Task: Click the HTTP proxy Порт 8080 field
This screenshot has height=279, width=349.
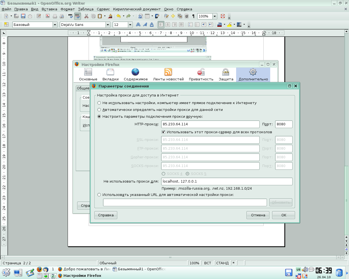Action: tap(284, 124)
